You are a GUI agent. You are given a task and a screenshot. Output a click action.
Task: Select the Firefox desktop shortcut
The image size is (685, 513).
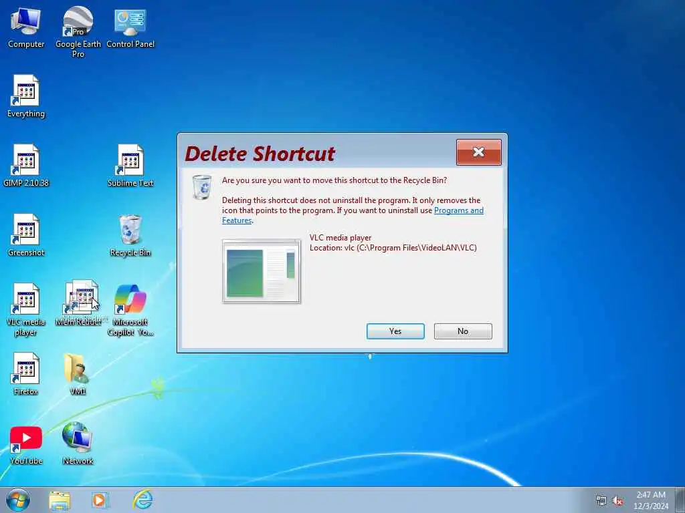[26, 374]
